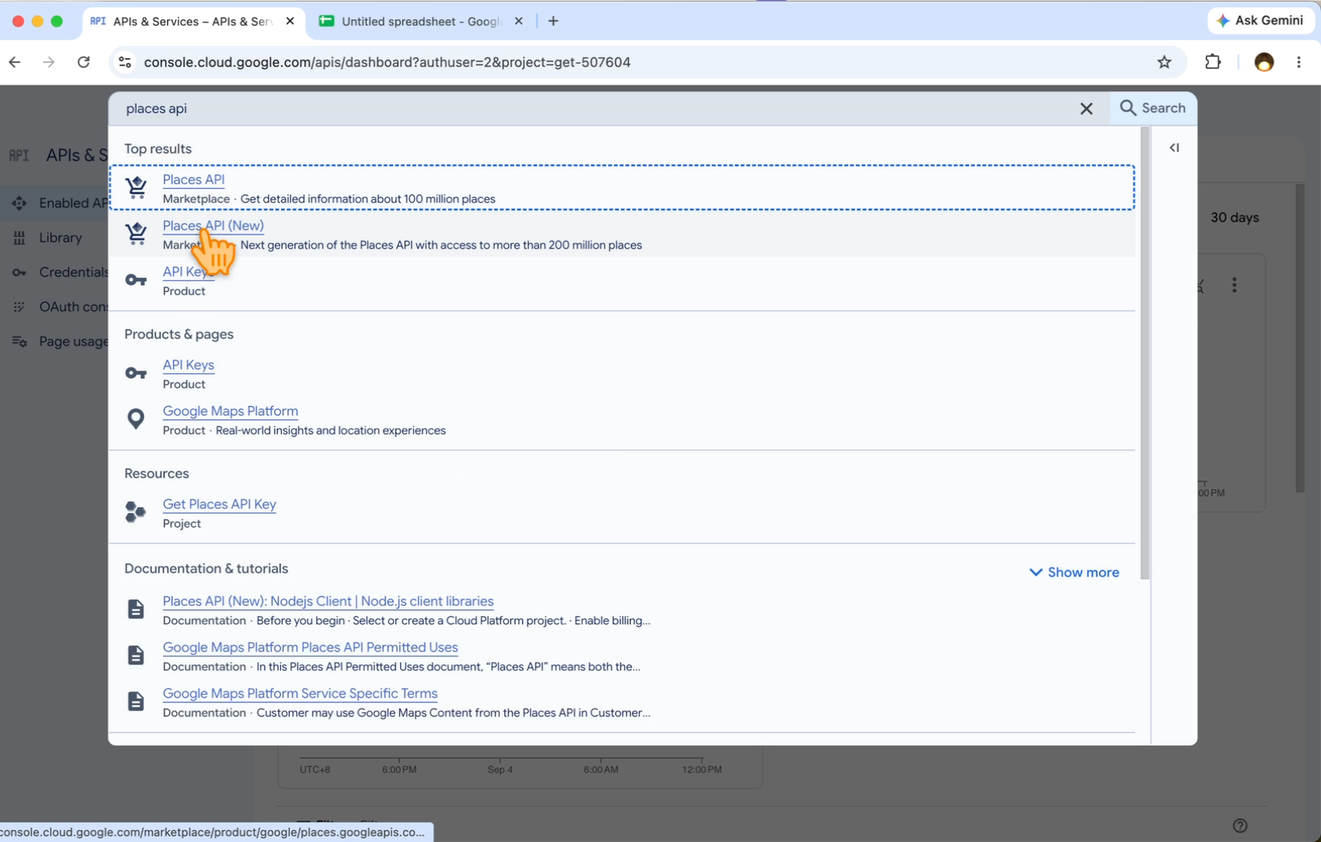The width and height of the screenshot is (1321, 842).
Task: Open Google Maps Platform Service Specific Terms
Action: click(x=300, y=694)
